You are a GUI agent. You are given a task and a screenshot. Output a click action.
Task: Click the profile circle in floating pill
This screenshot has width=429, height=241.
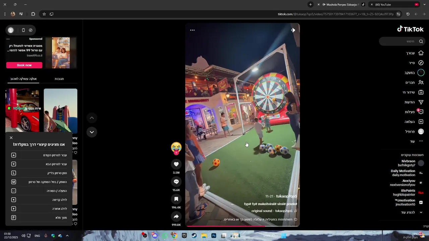(11, 30)
